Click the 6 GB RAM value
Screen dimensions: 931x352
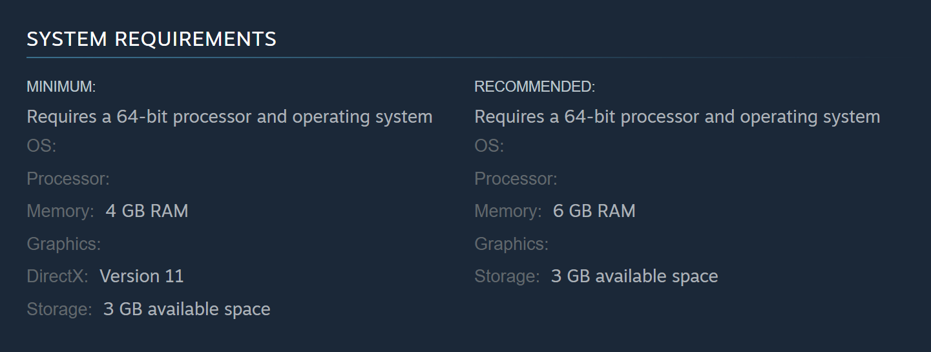(594, 211)
